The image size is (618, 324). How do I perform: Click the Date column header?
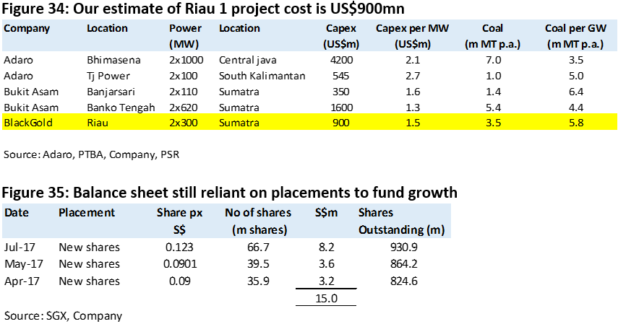pos(17,213)
